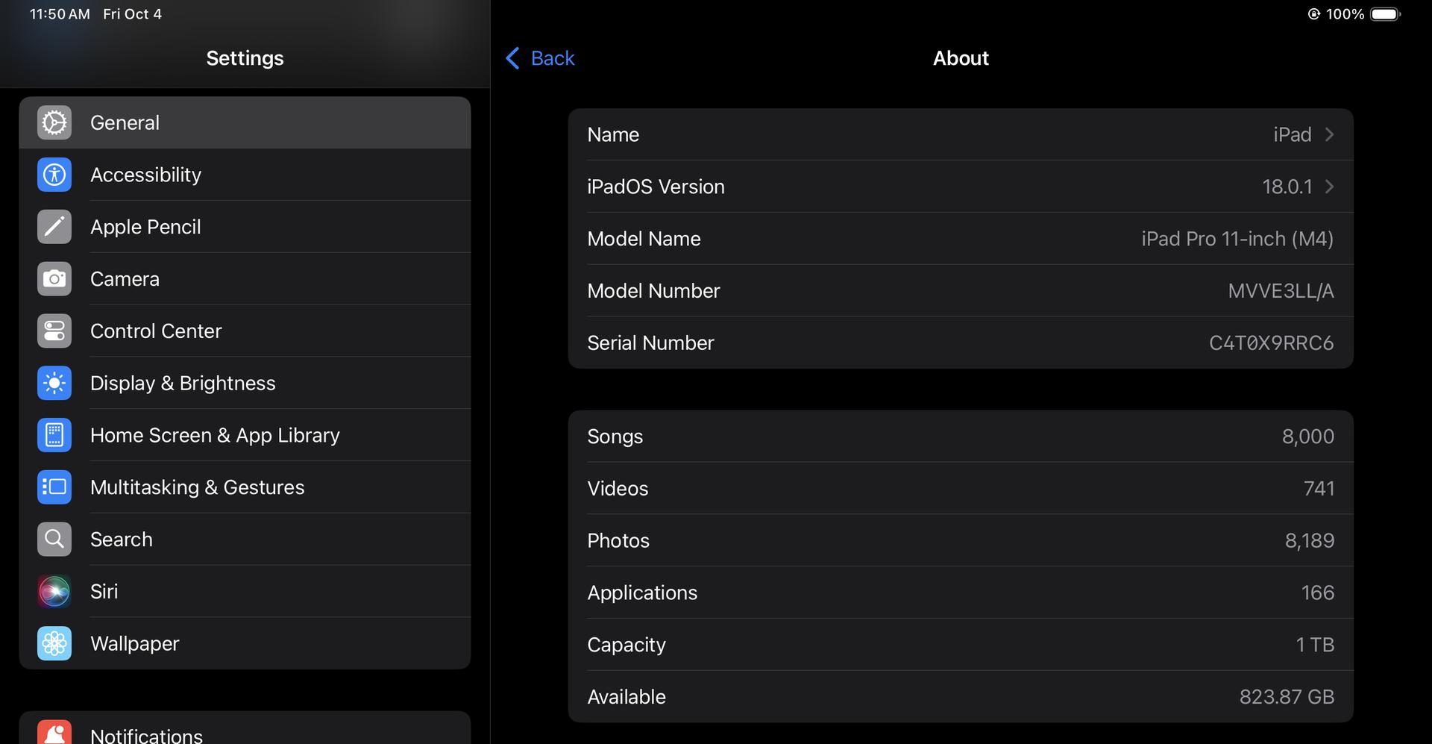Open the Siri orb icon
Image resolution: width=1432 pixels, height=744 pixels.
pyautogui.click(x=54, y=591)
